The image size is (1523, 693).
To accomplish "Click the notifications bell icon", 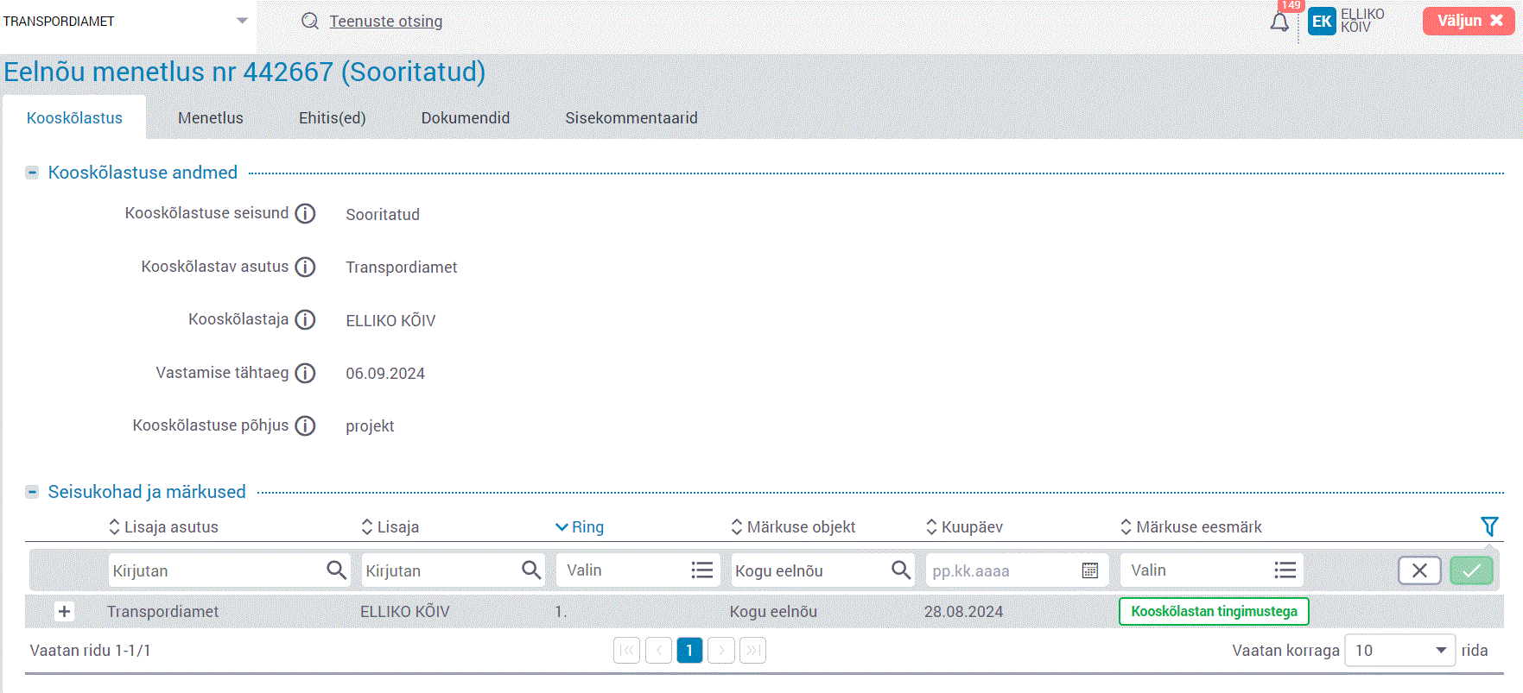I will click(x=1279, y=22).
